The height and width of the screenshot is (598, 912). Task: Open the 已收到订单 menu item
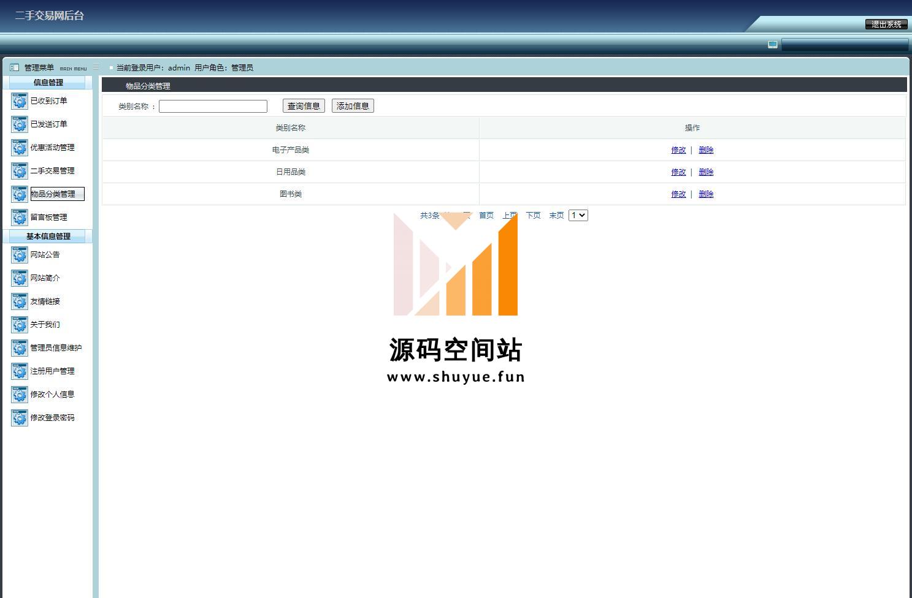point(49,100)
